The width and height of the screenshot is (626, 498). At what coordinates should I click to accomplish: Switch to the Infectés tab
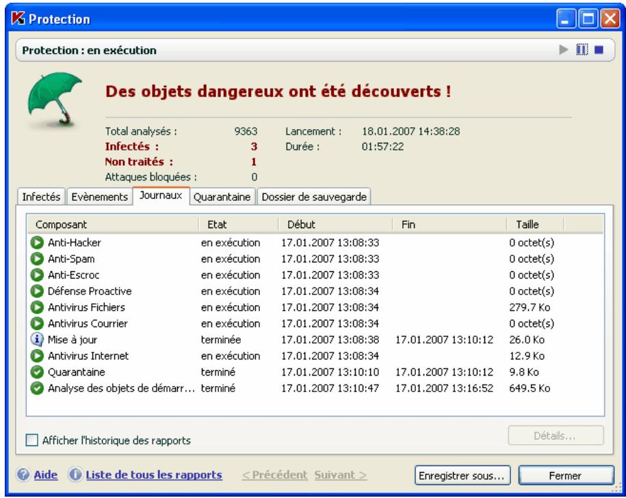point(41,197)
